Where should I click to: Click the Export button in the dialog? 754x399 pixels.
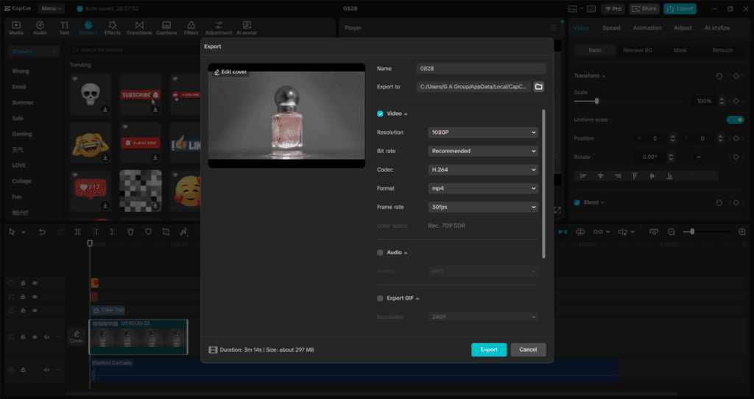pos(489,350)
